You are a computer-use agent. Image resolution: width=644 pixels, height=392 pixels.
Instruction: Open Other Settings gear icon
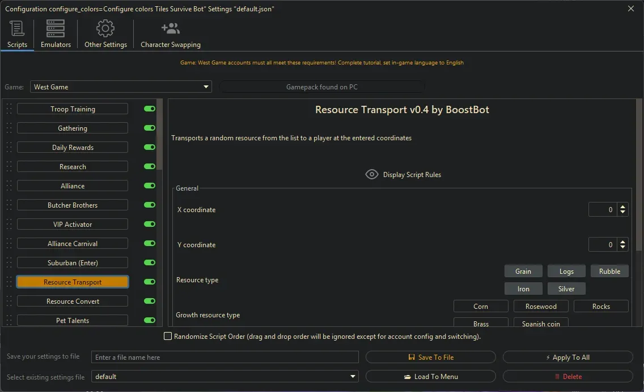coord(105,28)
